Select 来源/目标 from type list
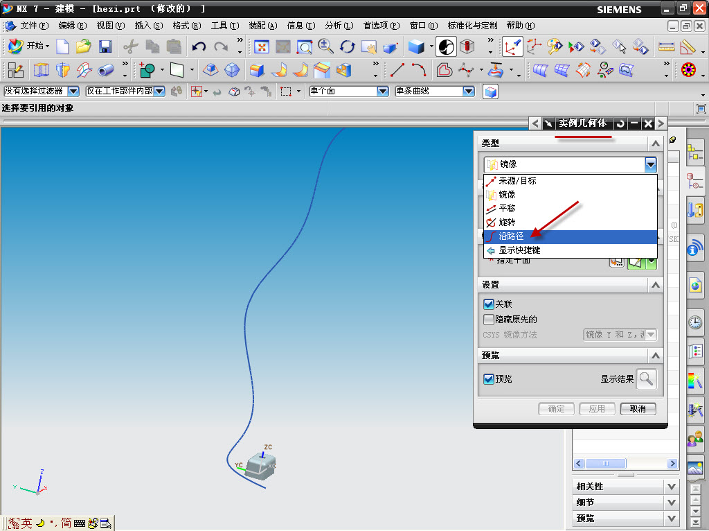This screenshot has width=709, height=531. tap(571, 181)
